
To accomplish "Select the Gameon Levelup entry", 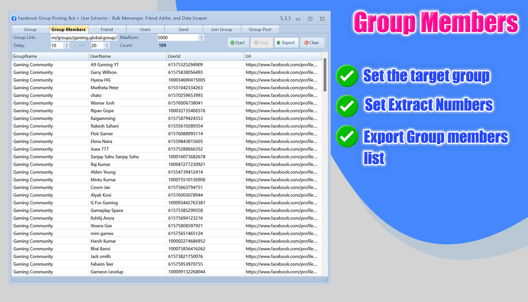I will click(166, 272).
